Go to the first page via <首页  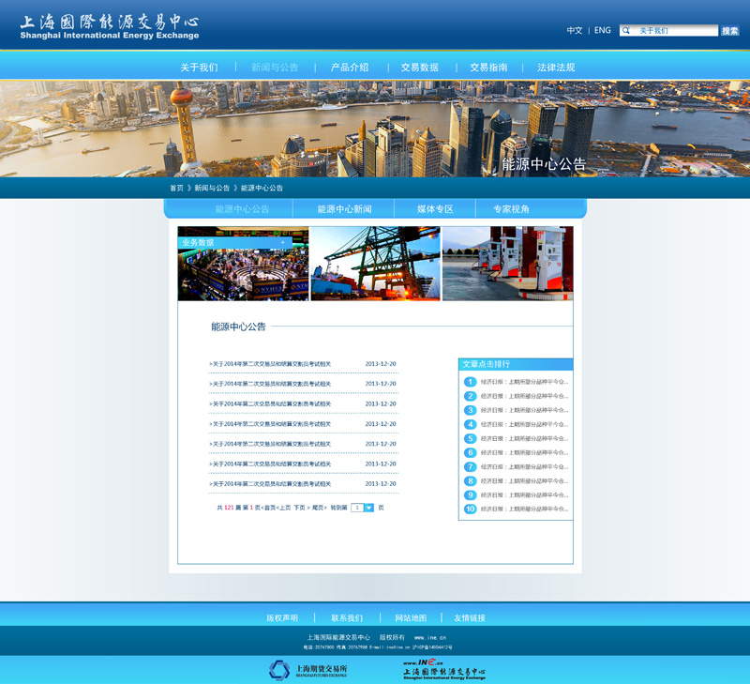point(268,508)
